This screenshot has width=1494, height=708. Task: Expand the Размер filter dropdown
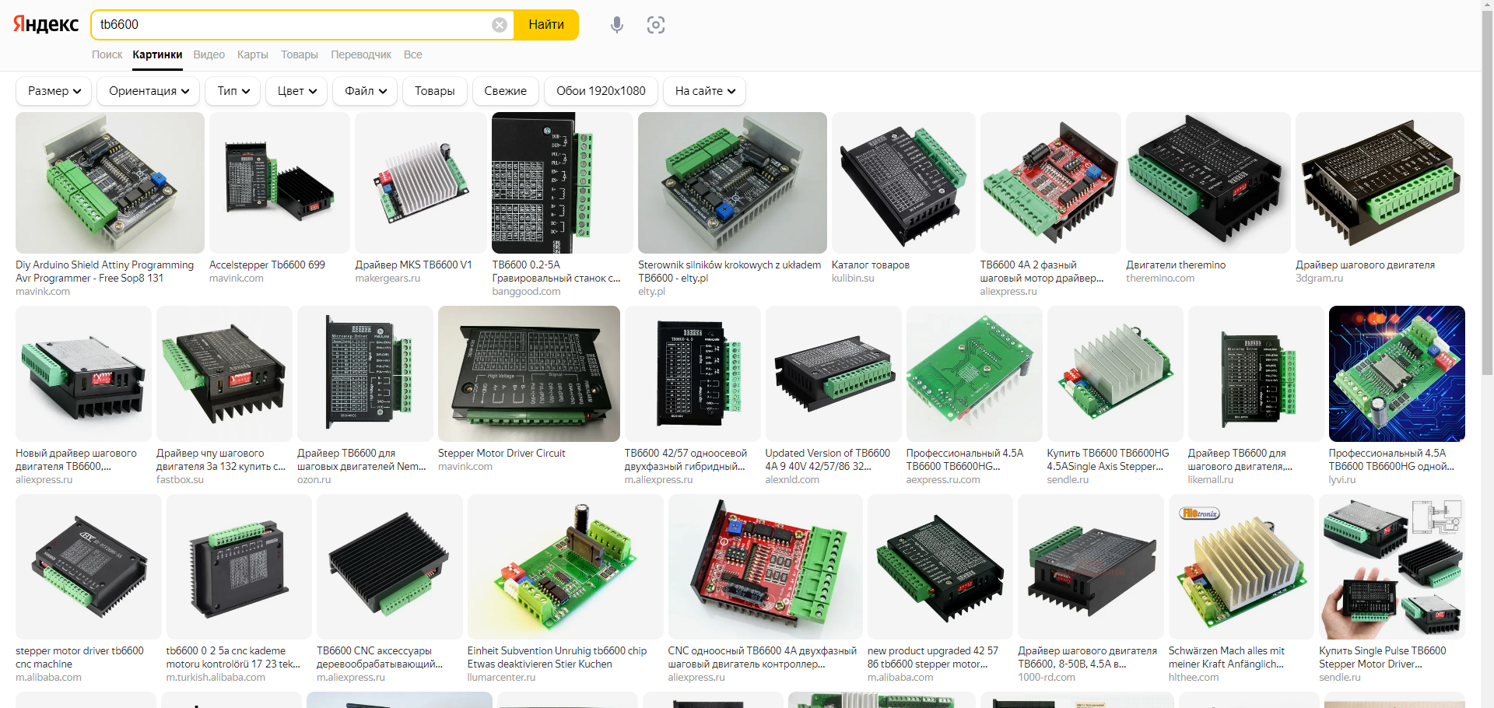point(54,91)
